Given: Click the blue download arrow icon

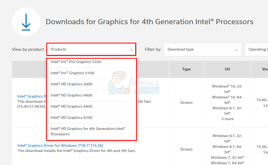Looking at the screenshot, I should (x=26, y=22).
